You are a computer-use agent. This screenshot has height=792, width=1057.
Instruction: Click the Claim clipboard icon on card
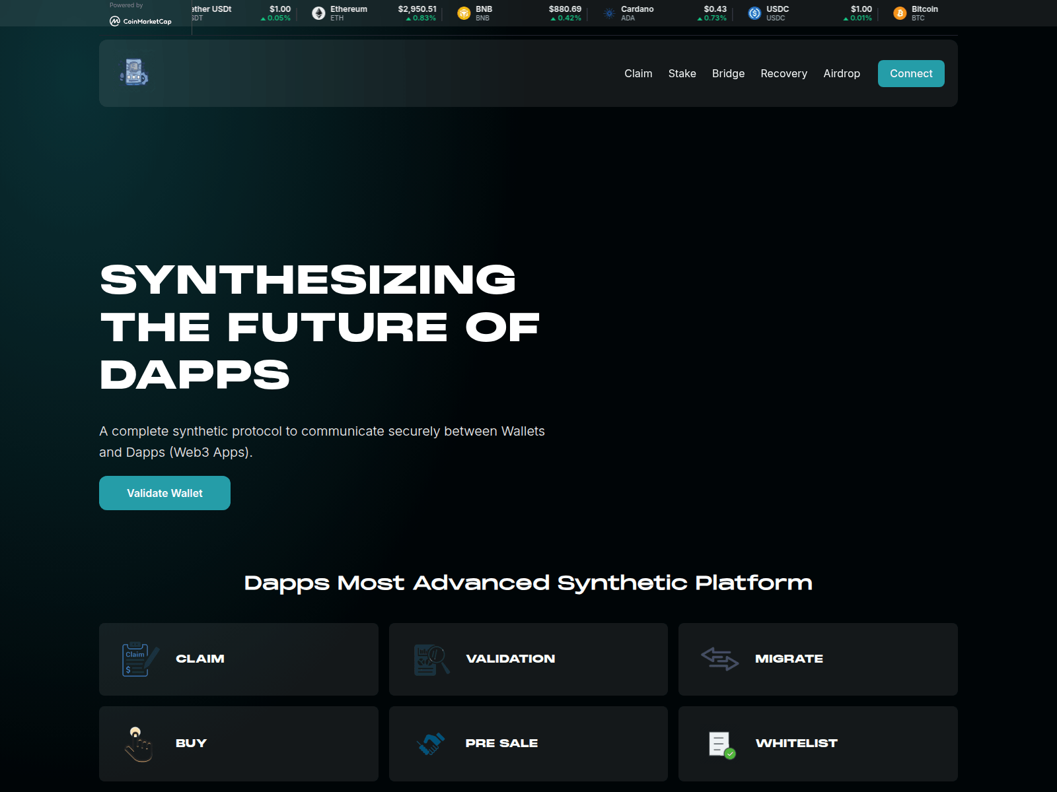pos(141,659)
